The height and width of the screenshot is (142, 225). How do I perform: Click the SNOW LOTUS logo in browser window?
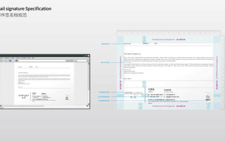(24, 96)
